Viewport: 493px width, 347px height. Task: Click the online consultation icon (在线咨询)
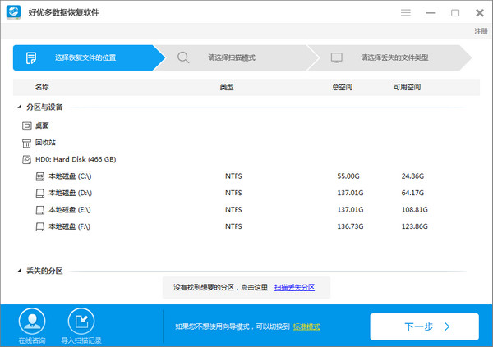(x=31, y=321)
